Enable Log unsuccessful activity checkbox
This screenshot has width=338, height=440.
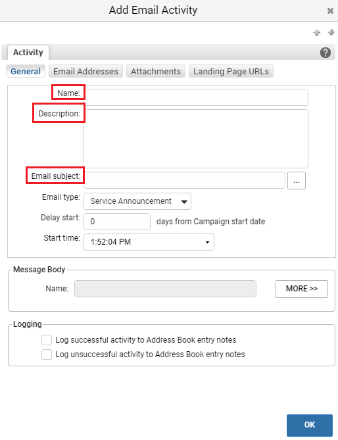[x=47, y=354]
